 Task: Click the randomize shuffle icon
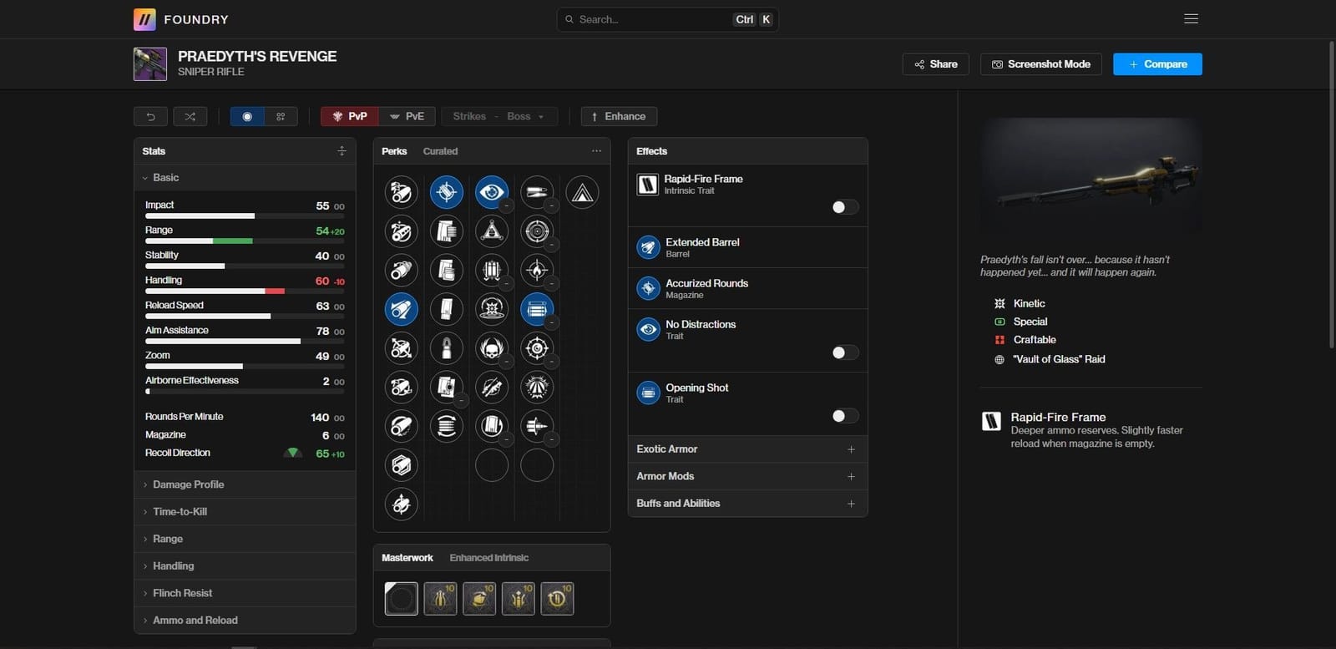(x=190, y=117)
